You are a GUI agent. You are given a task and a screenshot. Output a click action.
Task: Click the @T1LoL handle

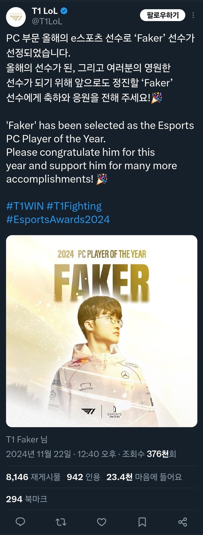pos(47,21)
